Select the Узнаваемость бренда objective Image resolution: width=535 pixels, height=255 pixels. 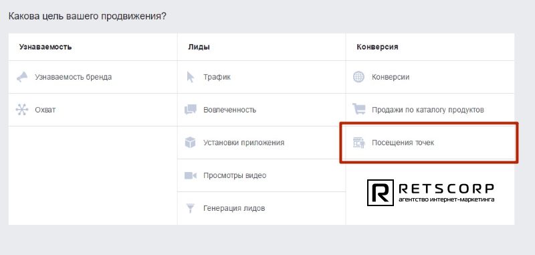(x=73, y=77)
